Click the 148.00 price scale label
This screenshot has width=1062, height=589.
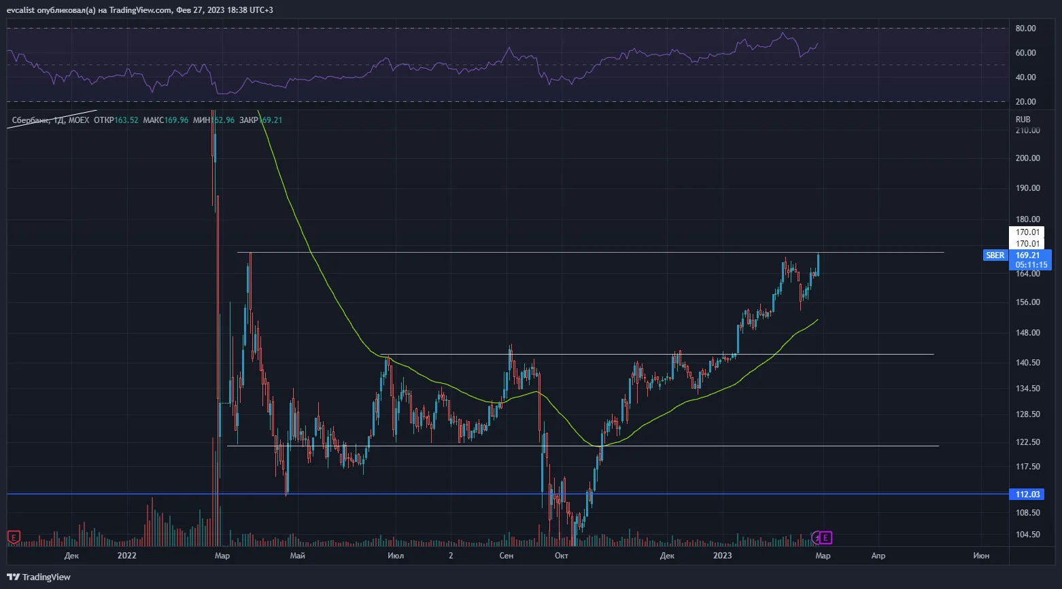click(1027, 333)
